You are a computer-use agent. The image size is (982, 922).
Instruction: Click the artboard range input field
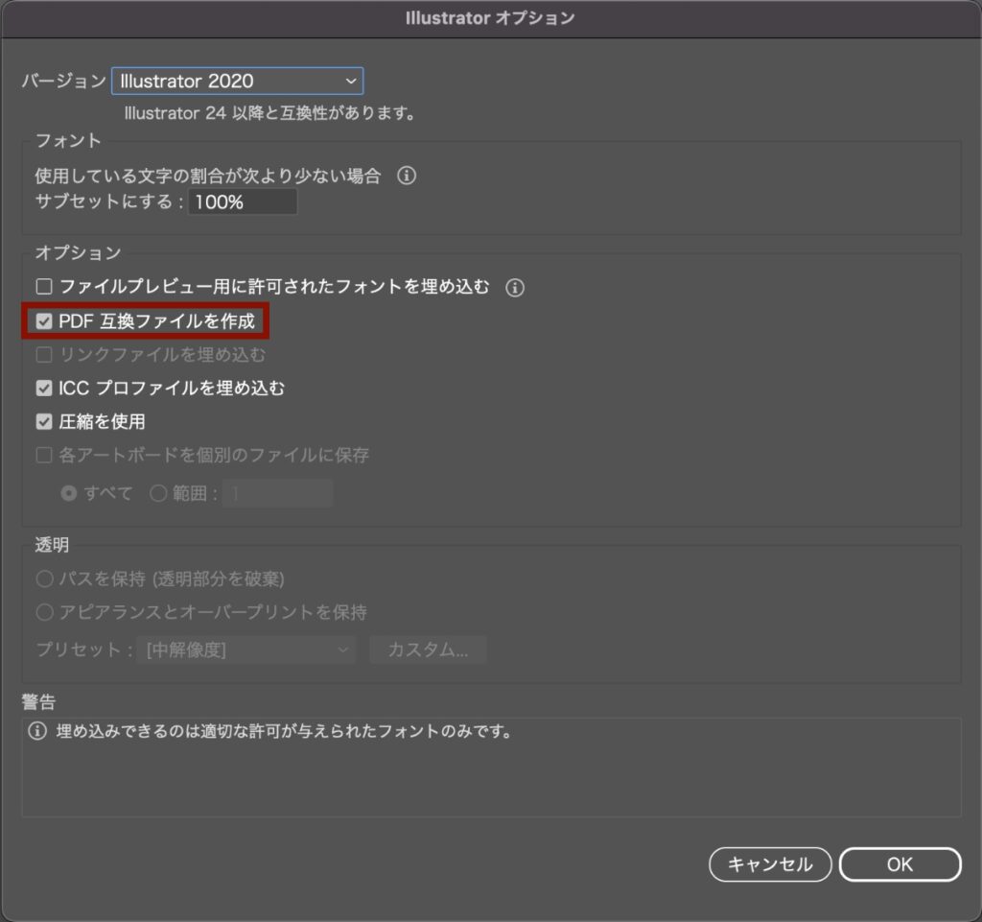click(x=277, y=493)
